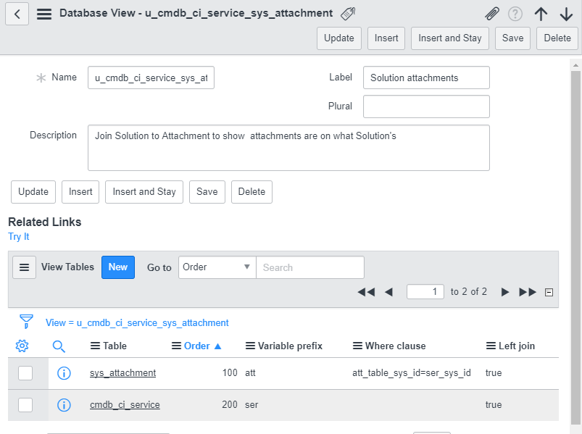Click the Try It related link
582x434 pixels.
(19, 237)
